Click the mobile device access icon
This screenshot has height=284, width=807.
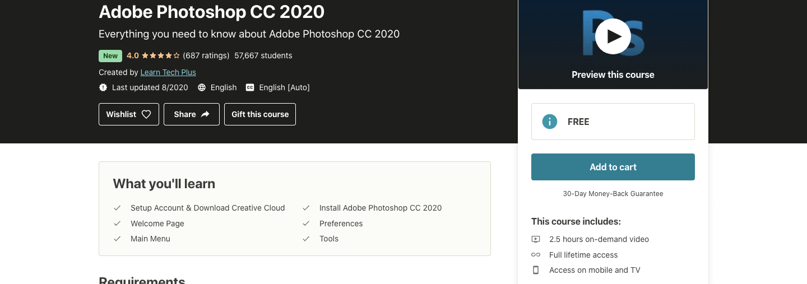pos(536,270)
